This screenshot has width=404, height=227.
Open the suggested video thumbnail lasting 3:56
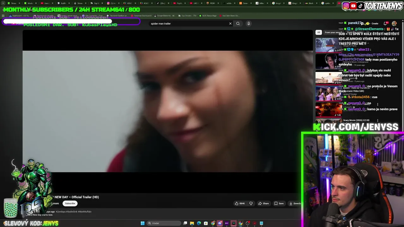[x=329, y=61]
